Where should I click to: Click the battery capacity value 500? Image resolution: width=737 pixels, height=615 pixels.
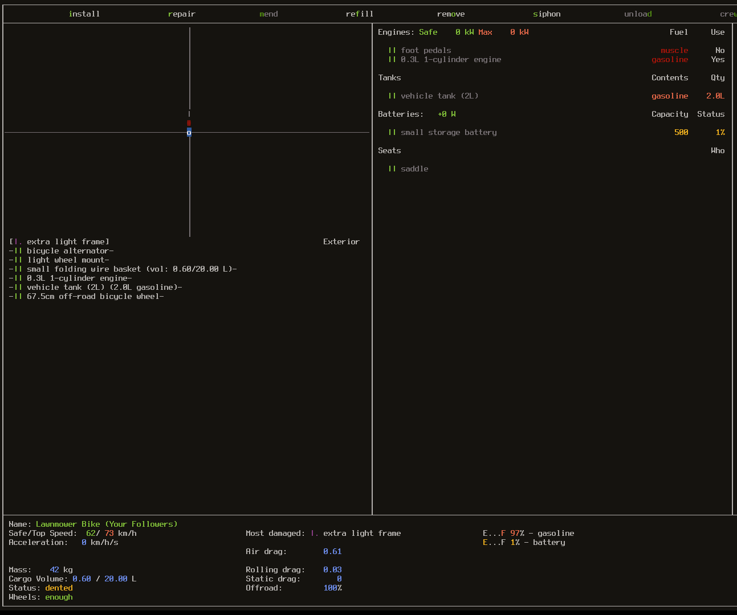tap(681, 133)
